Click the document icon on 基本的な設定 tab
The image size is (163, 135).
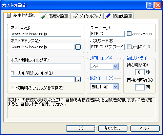[9, 16]
